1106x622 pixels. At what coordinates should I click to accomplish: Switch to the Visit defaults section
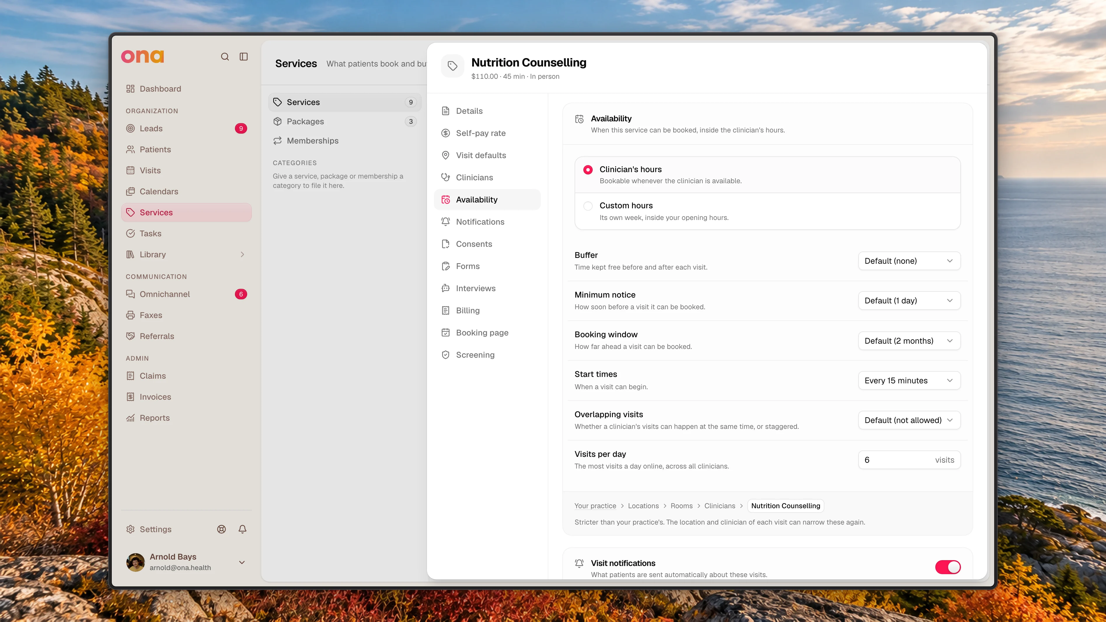point(487,155)
